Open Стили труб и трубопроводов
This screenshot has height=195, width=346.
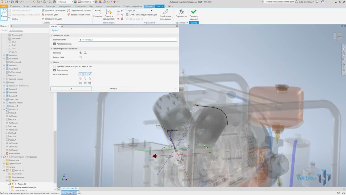(x=141, y=15)
